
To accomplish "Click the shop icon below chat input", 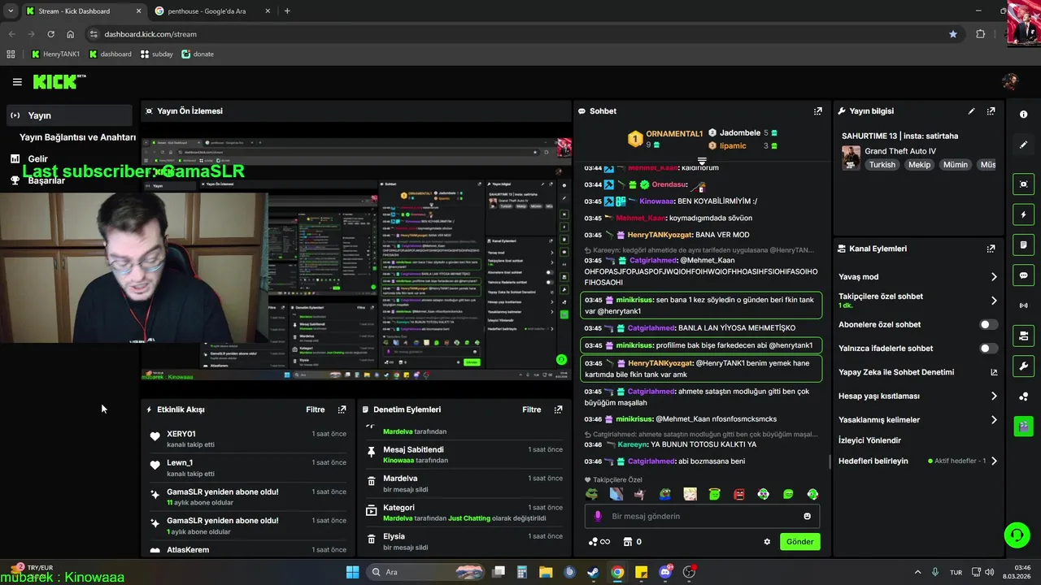I will [x=627, y=542].
